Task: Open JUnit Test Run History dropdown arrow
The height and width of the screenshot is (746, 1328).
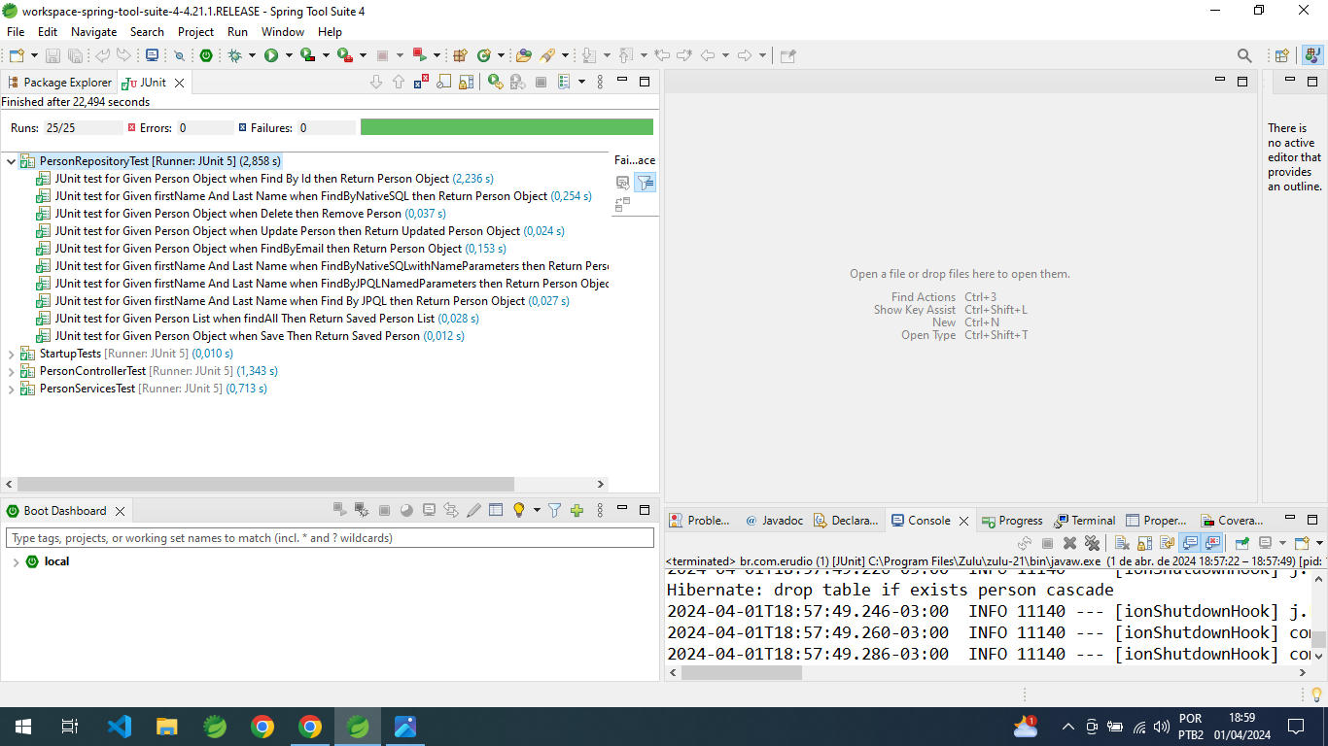Action: [581, 82]
